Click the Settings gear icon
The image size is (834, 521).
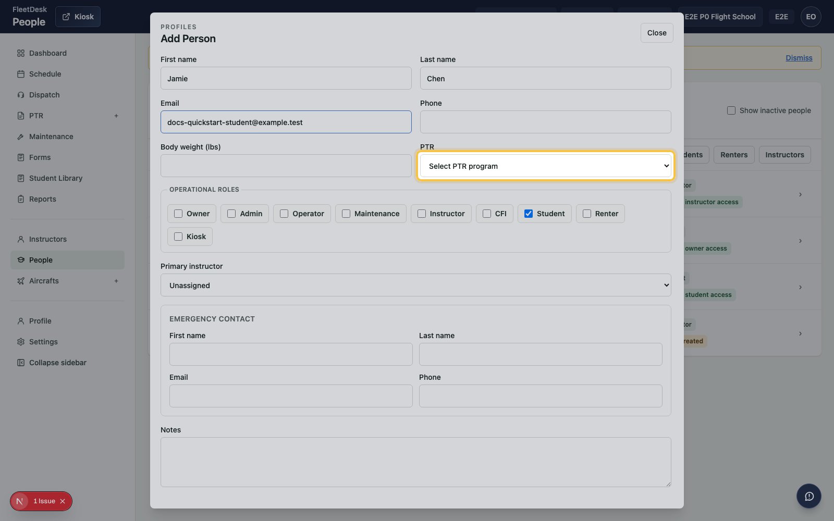21,342
